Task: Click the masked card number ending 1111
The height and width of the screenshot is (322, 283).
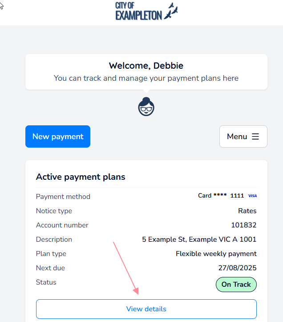Action: point(221,196)
